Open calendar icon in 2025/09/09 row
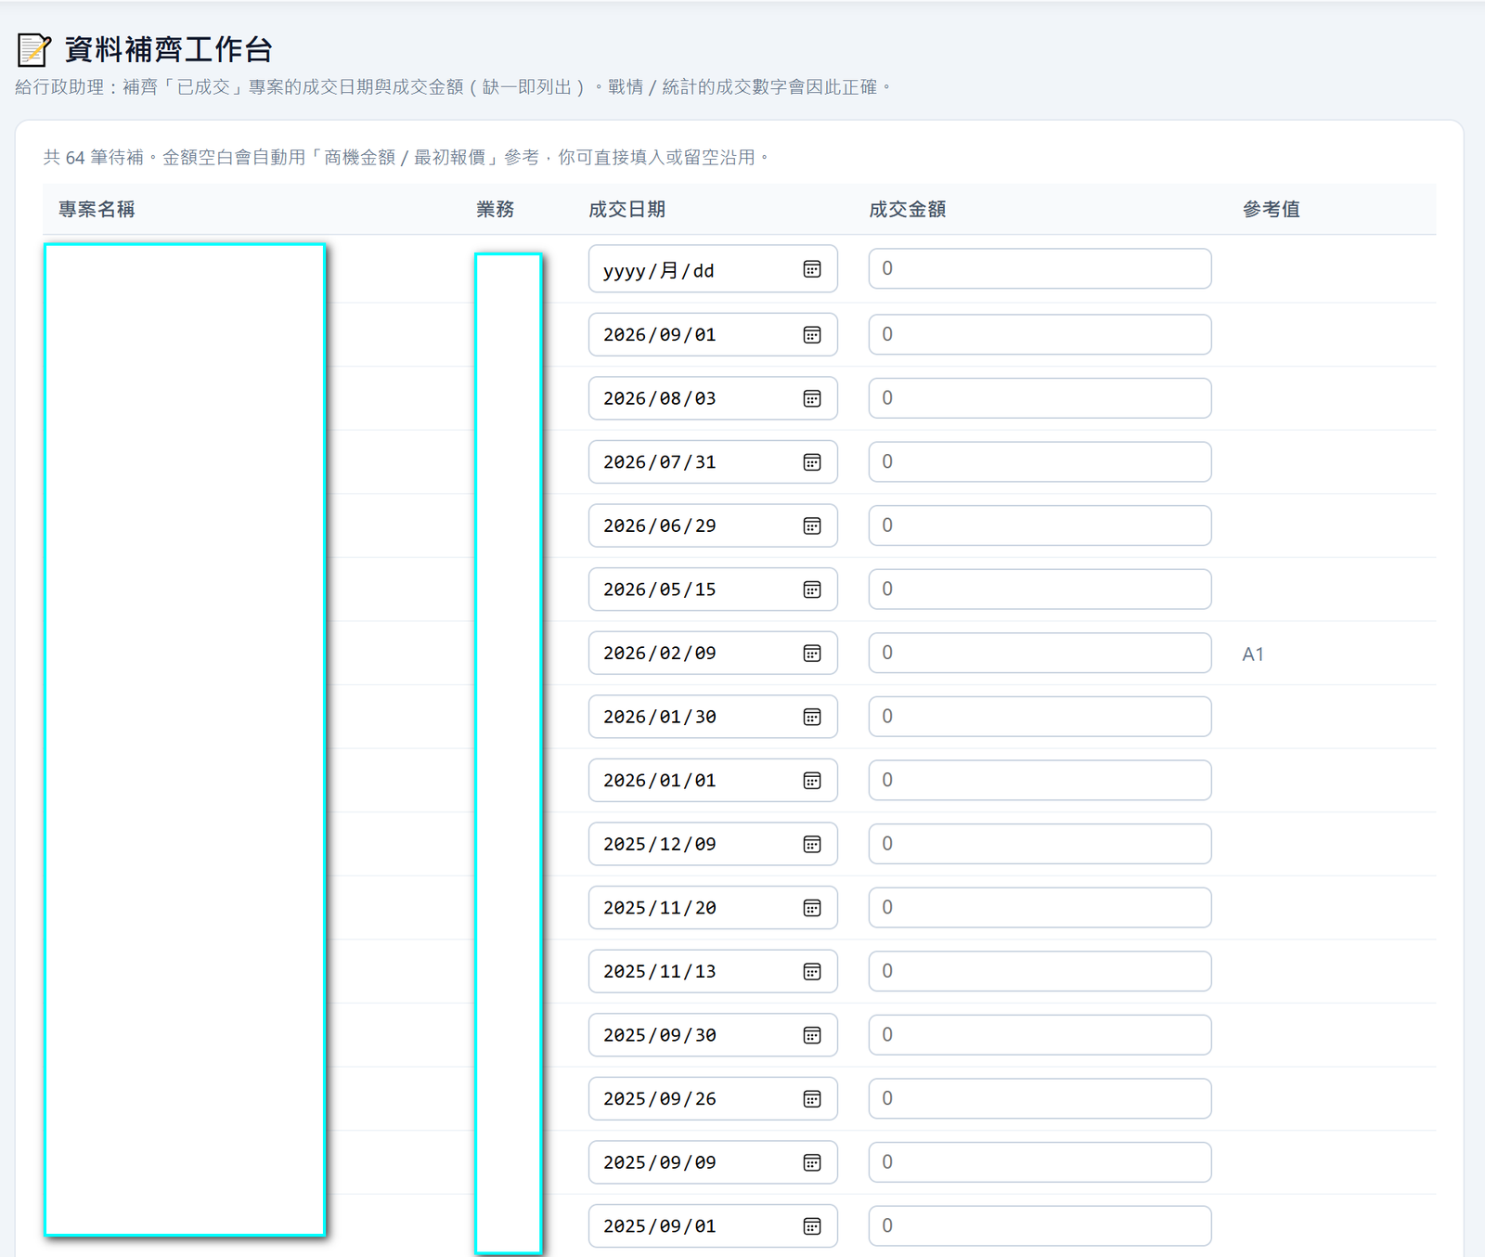 pos(812,1162)
